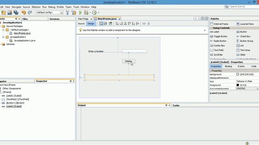Click the Redo arrow icon

tap(30, 12)
